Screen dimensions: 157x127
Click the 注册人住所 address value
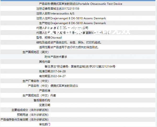coord(78,18)
